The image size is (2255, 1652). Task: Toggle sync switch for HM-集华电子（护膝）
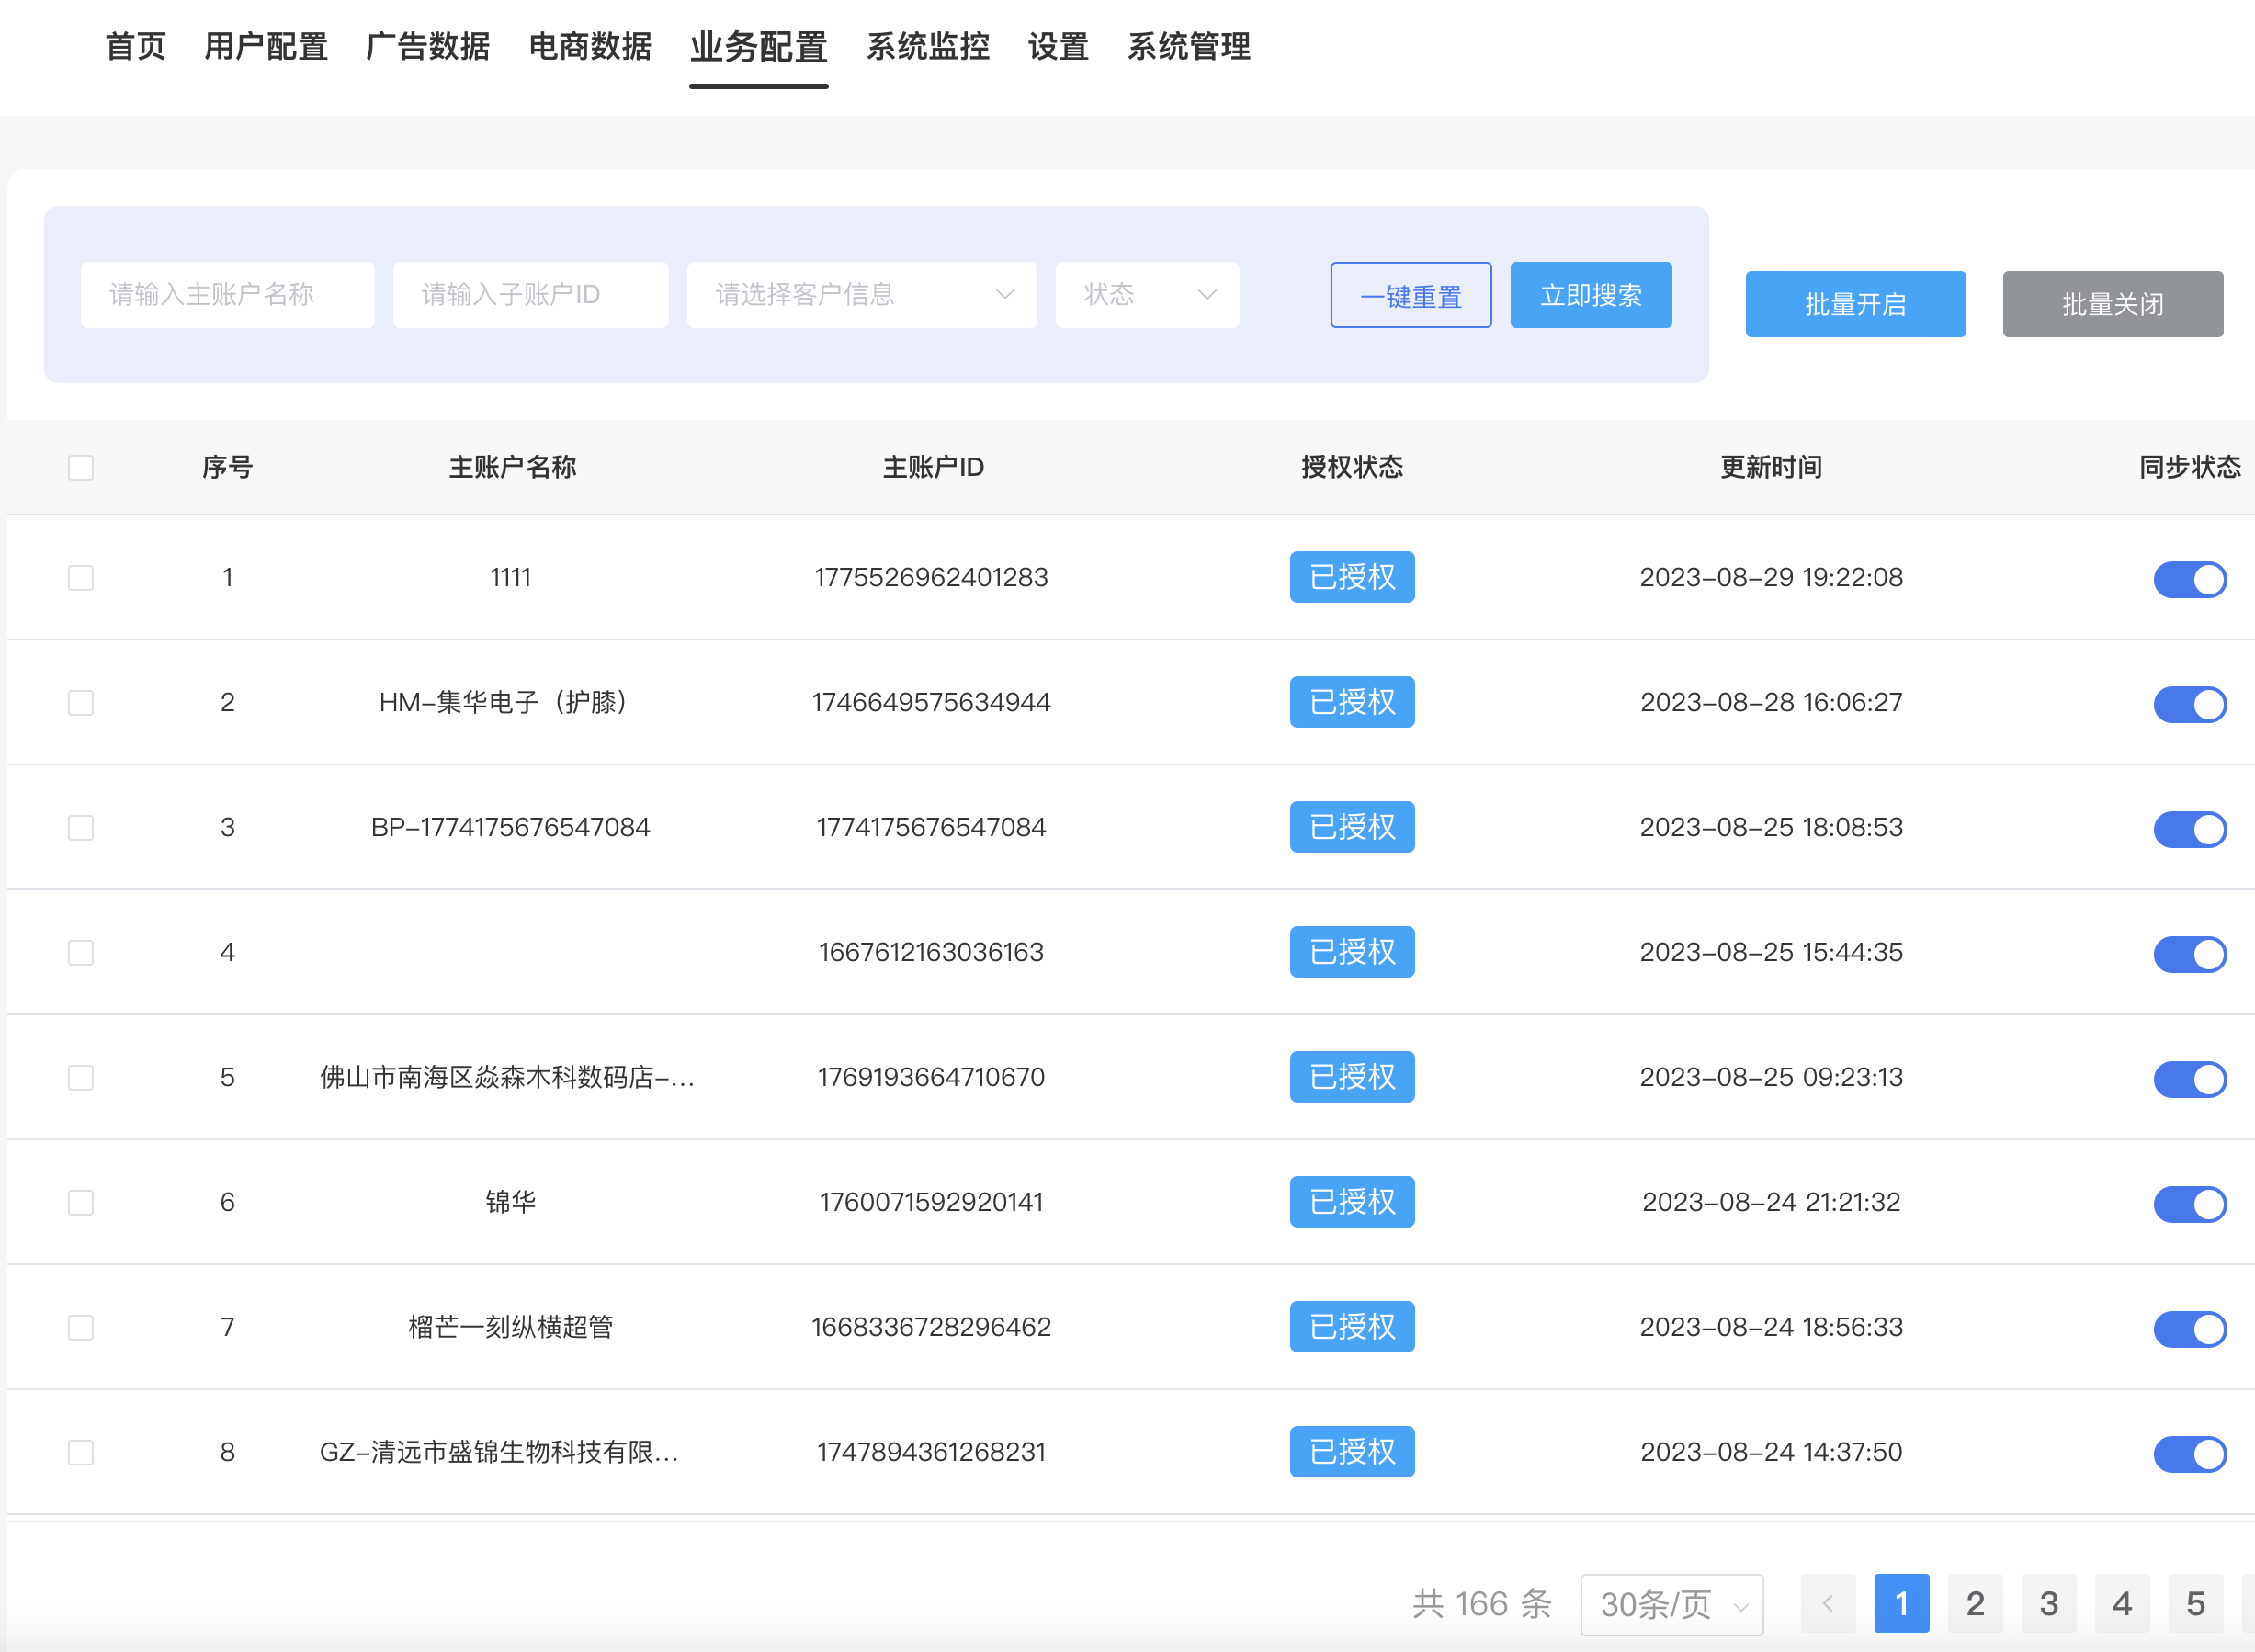click(2190, 704)
